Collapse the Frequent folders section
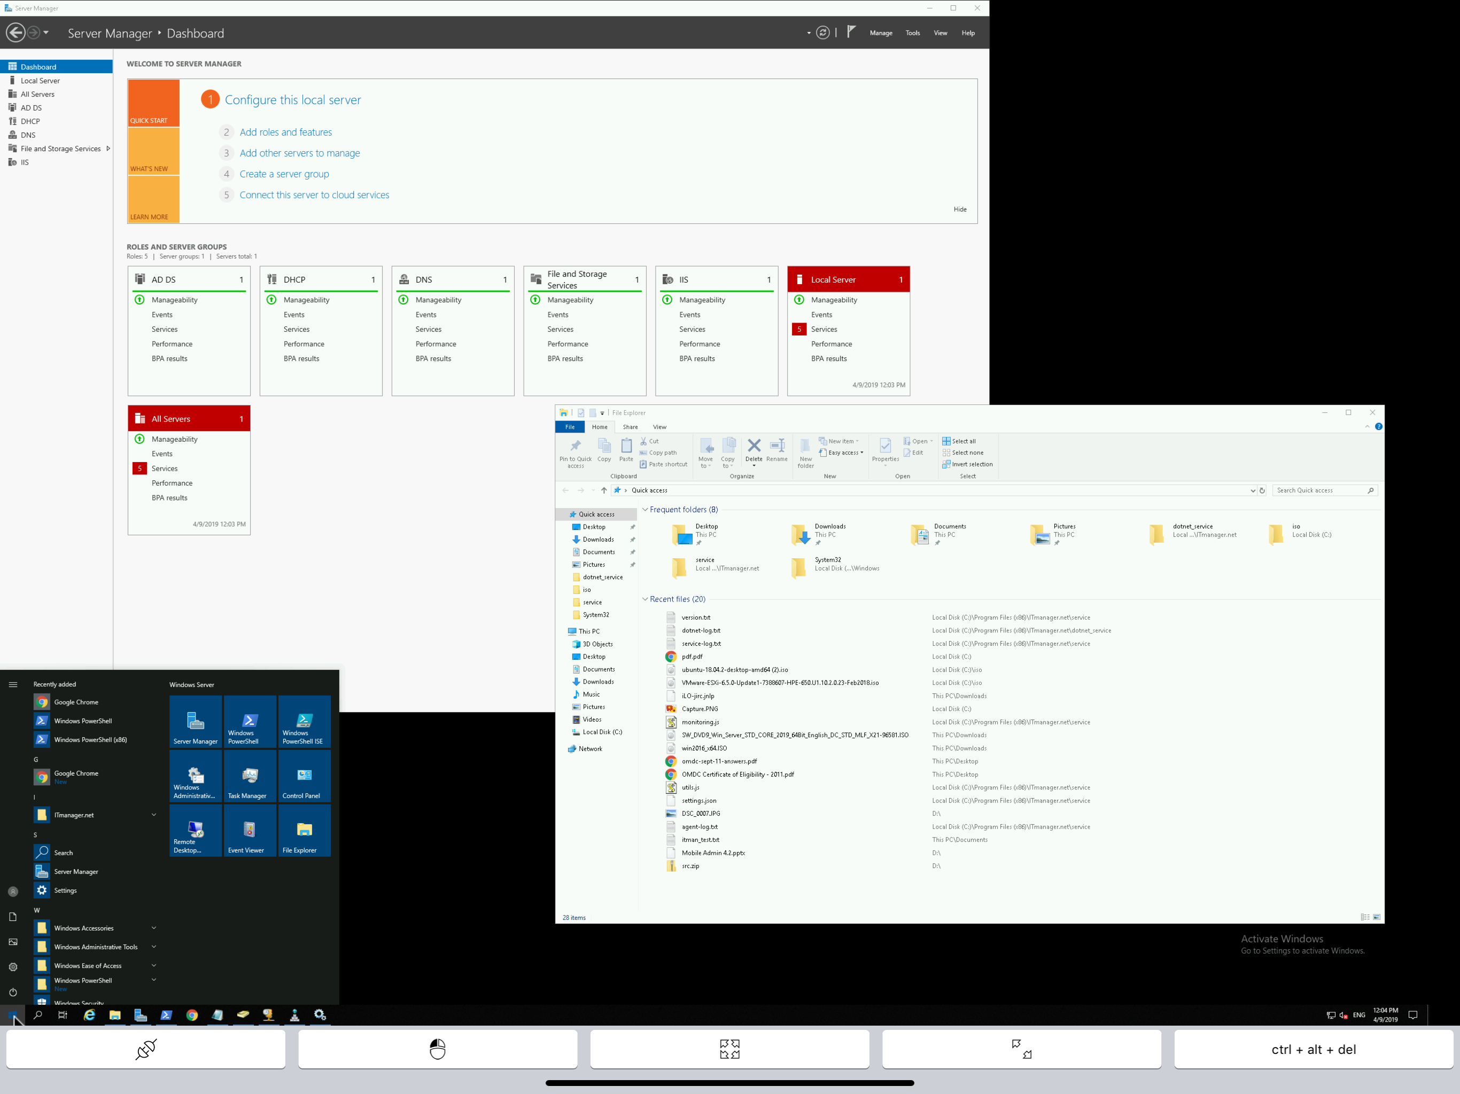The image size is (1460, 1094). point(645,510)
